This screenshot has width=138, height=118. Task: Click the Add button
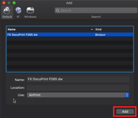tap(125, 111)
